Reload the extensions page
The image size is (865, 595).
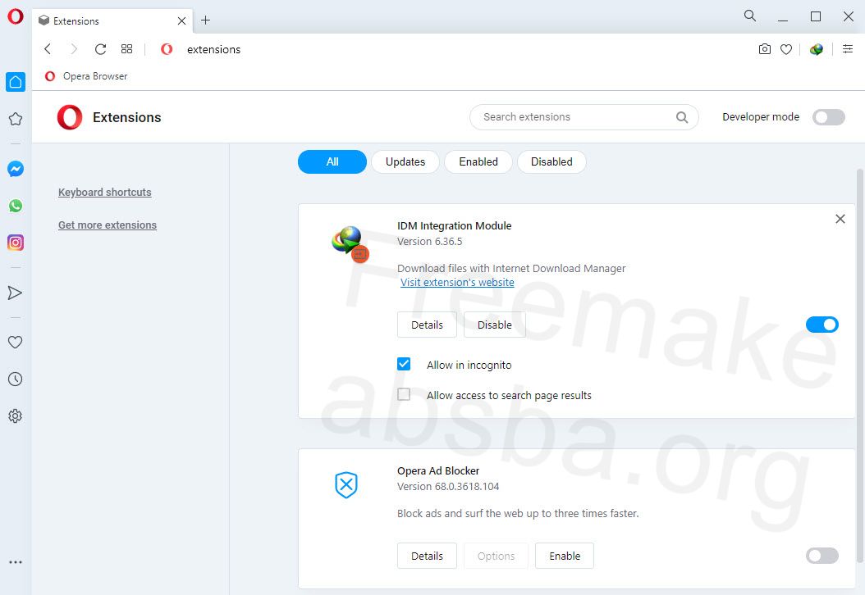(x=100, y=49)
